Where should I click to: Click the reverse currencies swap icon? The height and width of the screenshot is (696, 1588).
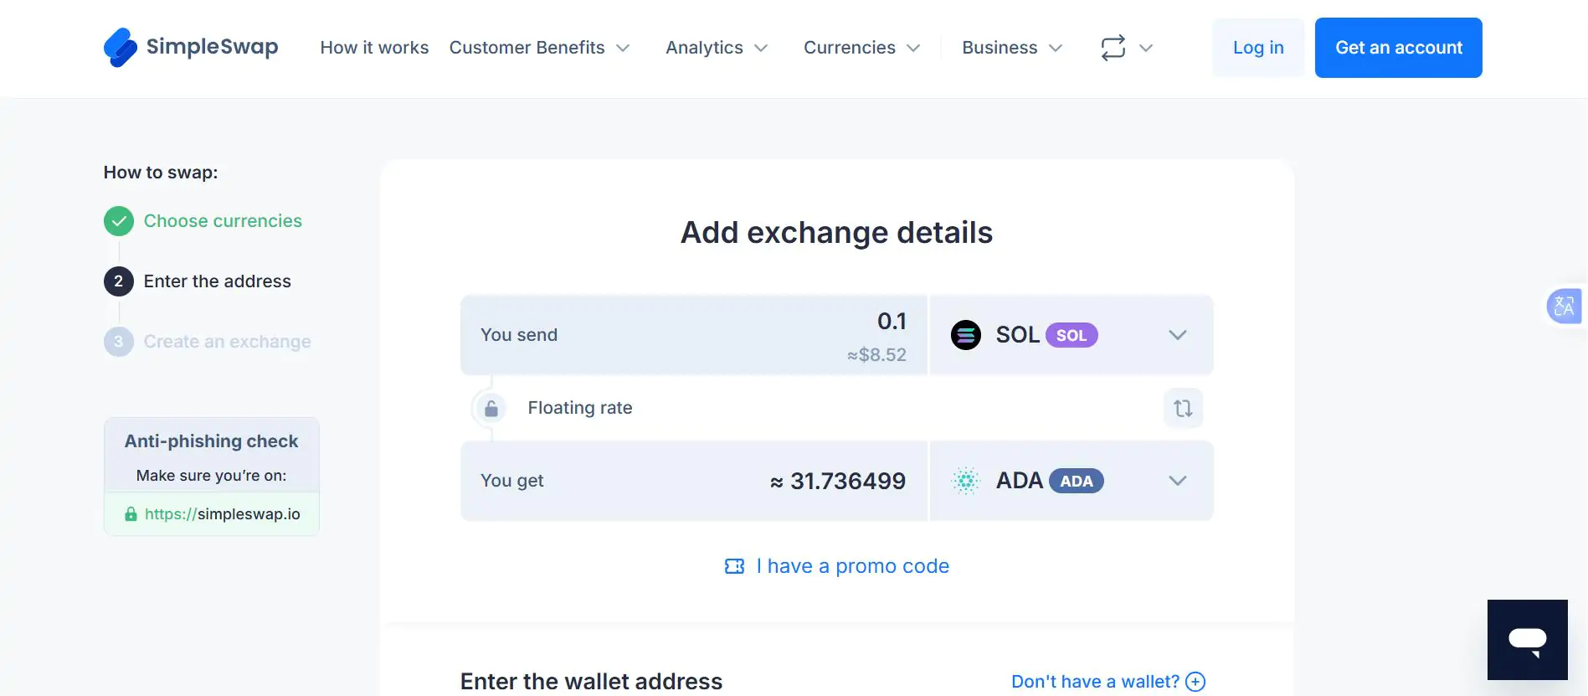(1182, 408)
